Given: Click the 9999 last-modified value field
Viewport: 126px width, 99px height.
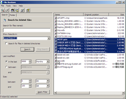Looking at the screenshot, I should click(x=25, y=62).
